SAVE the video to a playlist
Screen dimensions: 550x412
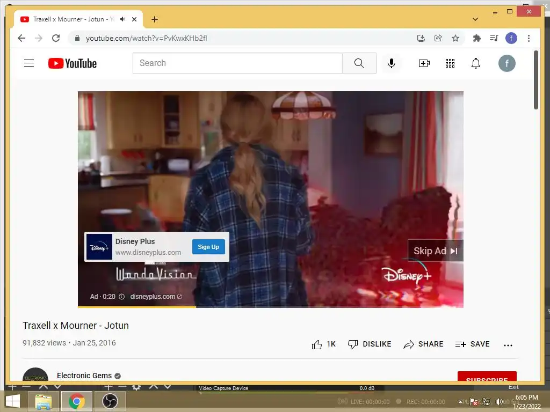(x=472, y=344)
